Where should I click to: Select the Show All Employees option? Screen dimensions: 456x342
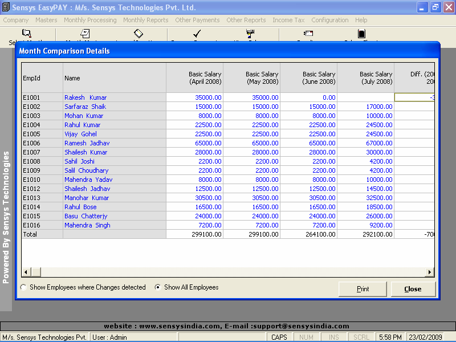[x=186, y=287]
